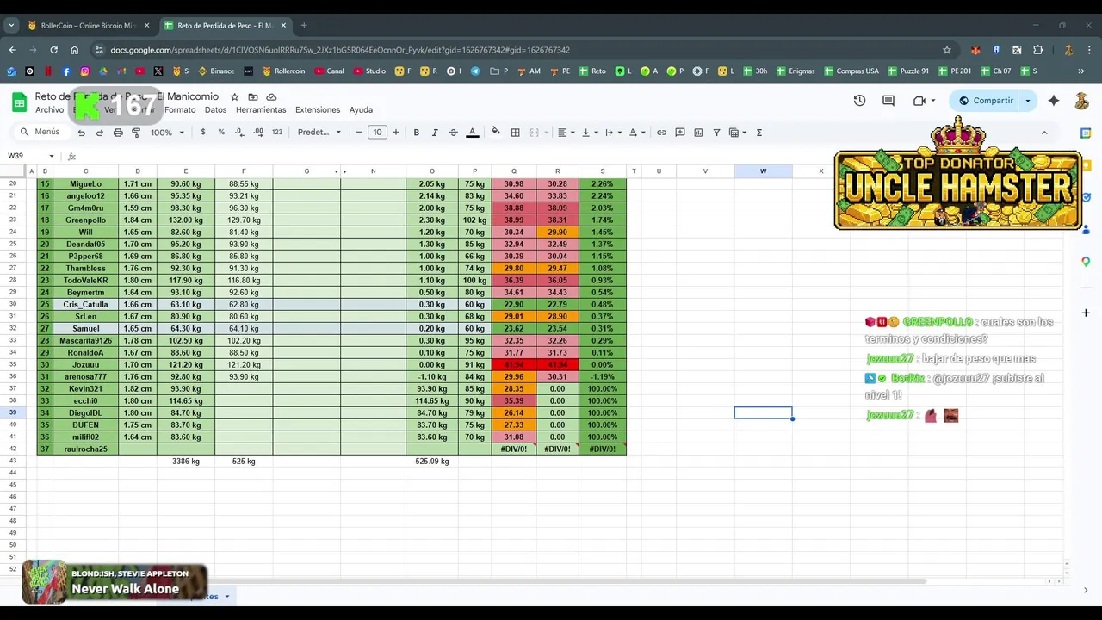Open the version history clock
This screenshot has height=620, width=1102.
(859, 101)
